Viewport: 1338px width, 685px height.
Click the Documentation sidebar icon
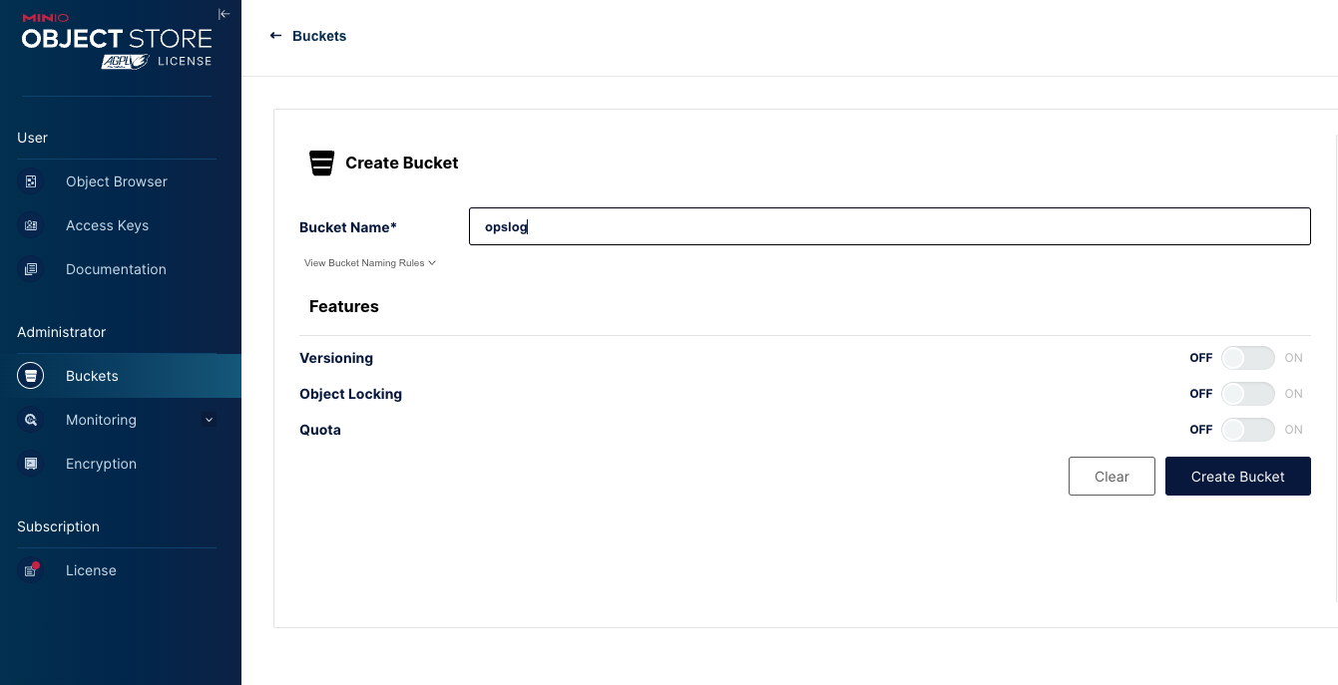click(31, 269)
